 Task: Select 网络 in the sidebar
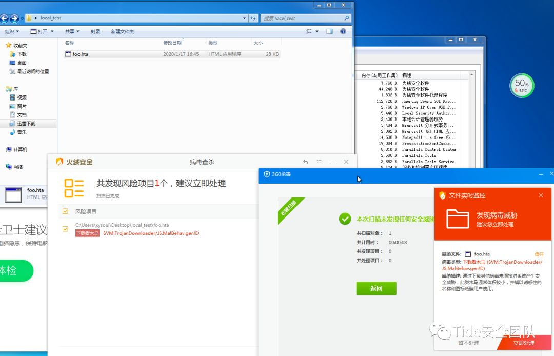[x=14, y=167]
